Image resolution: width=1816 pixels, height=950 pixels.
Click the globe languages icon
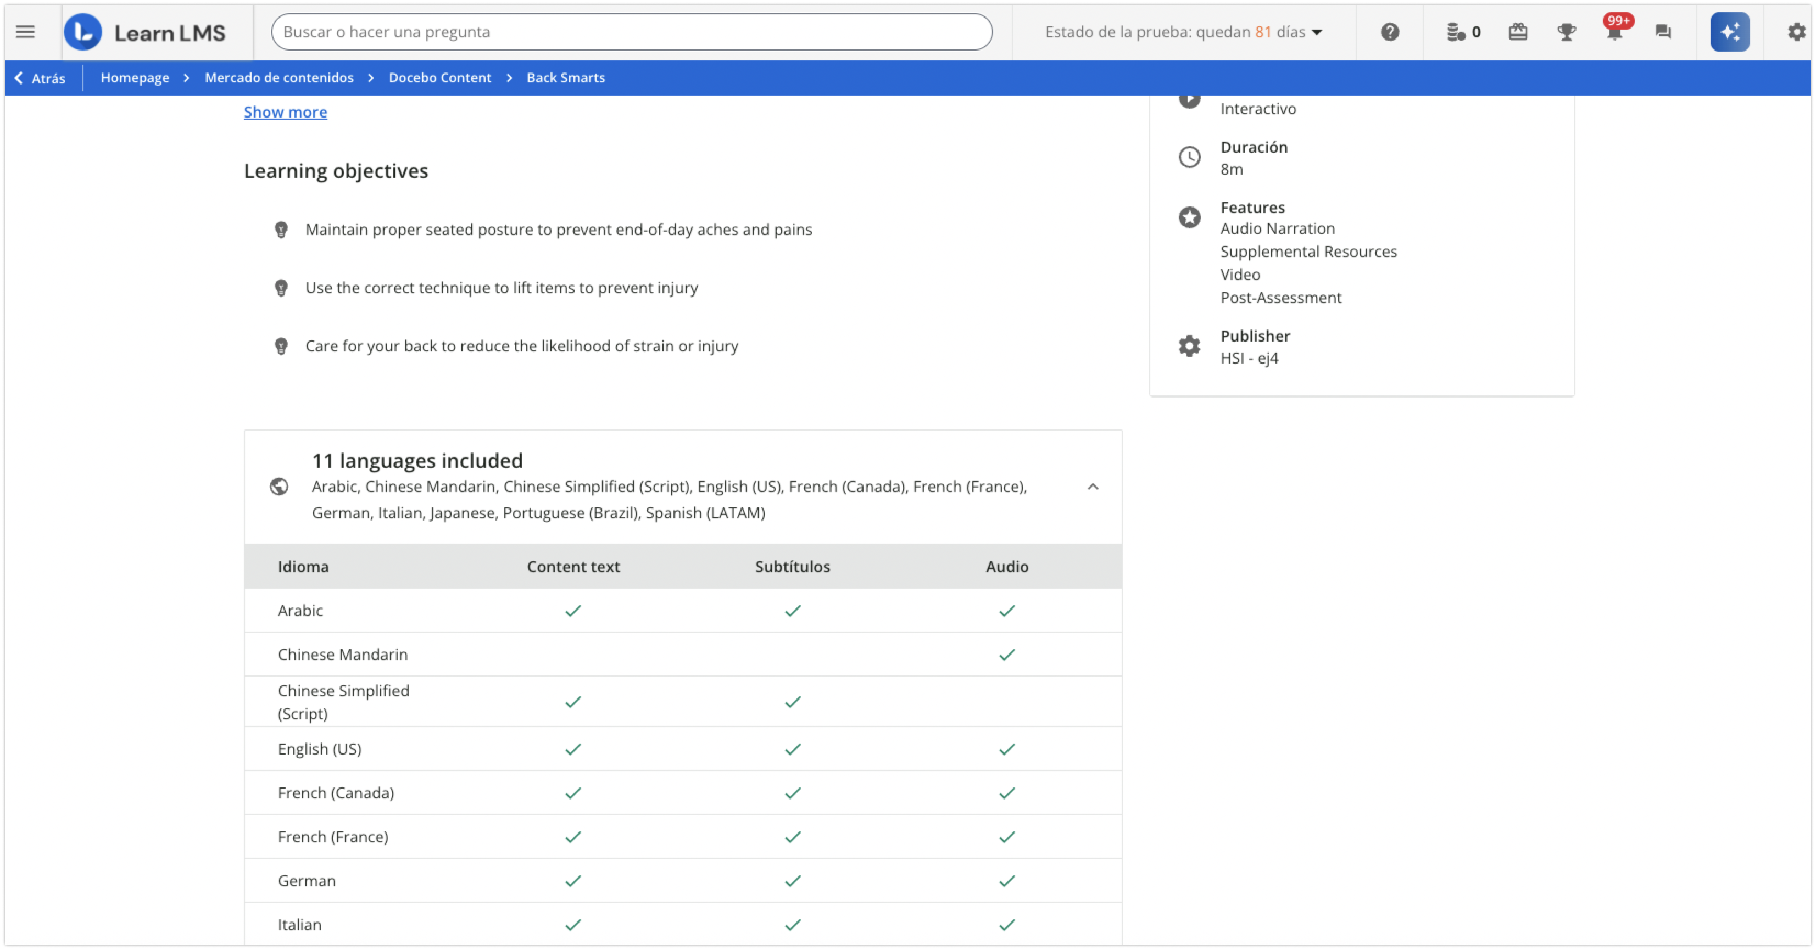[279, 487]
